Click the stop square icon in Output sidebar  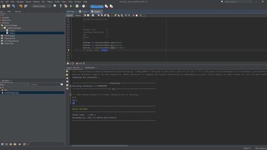67,85
